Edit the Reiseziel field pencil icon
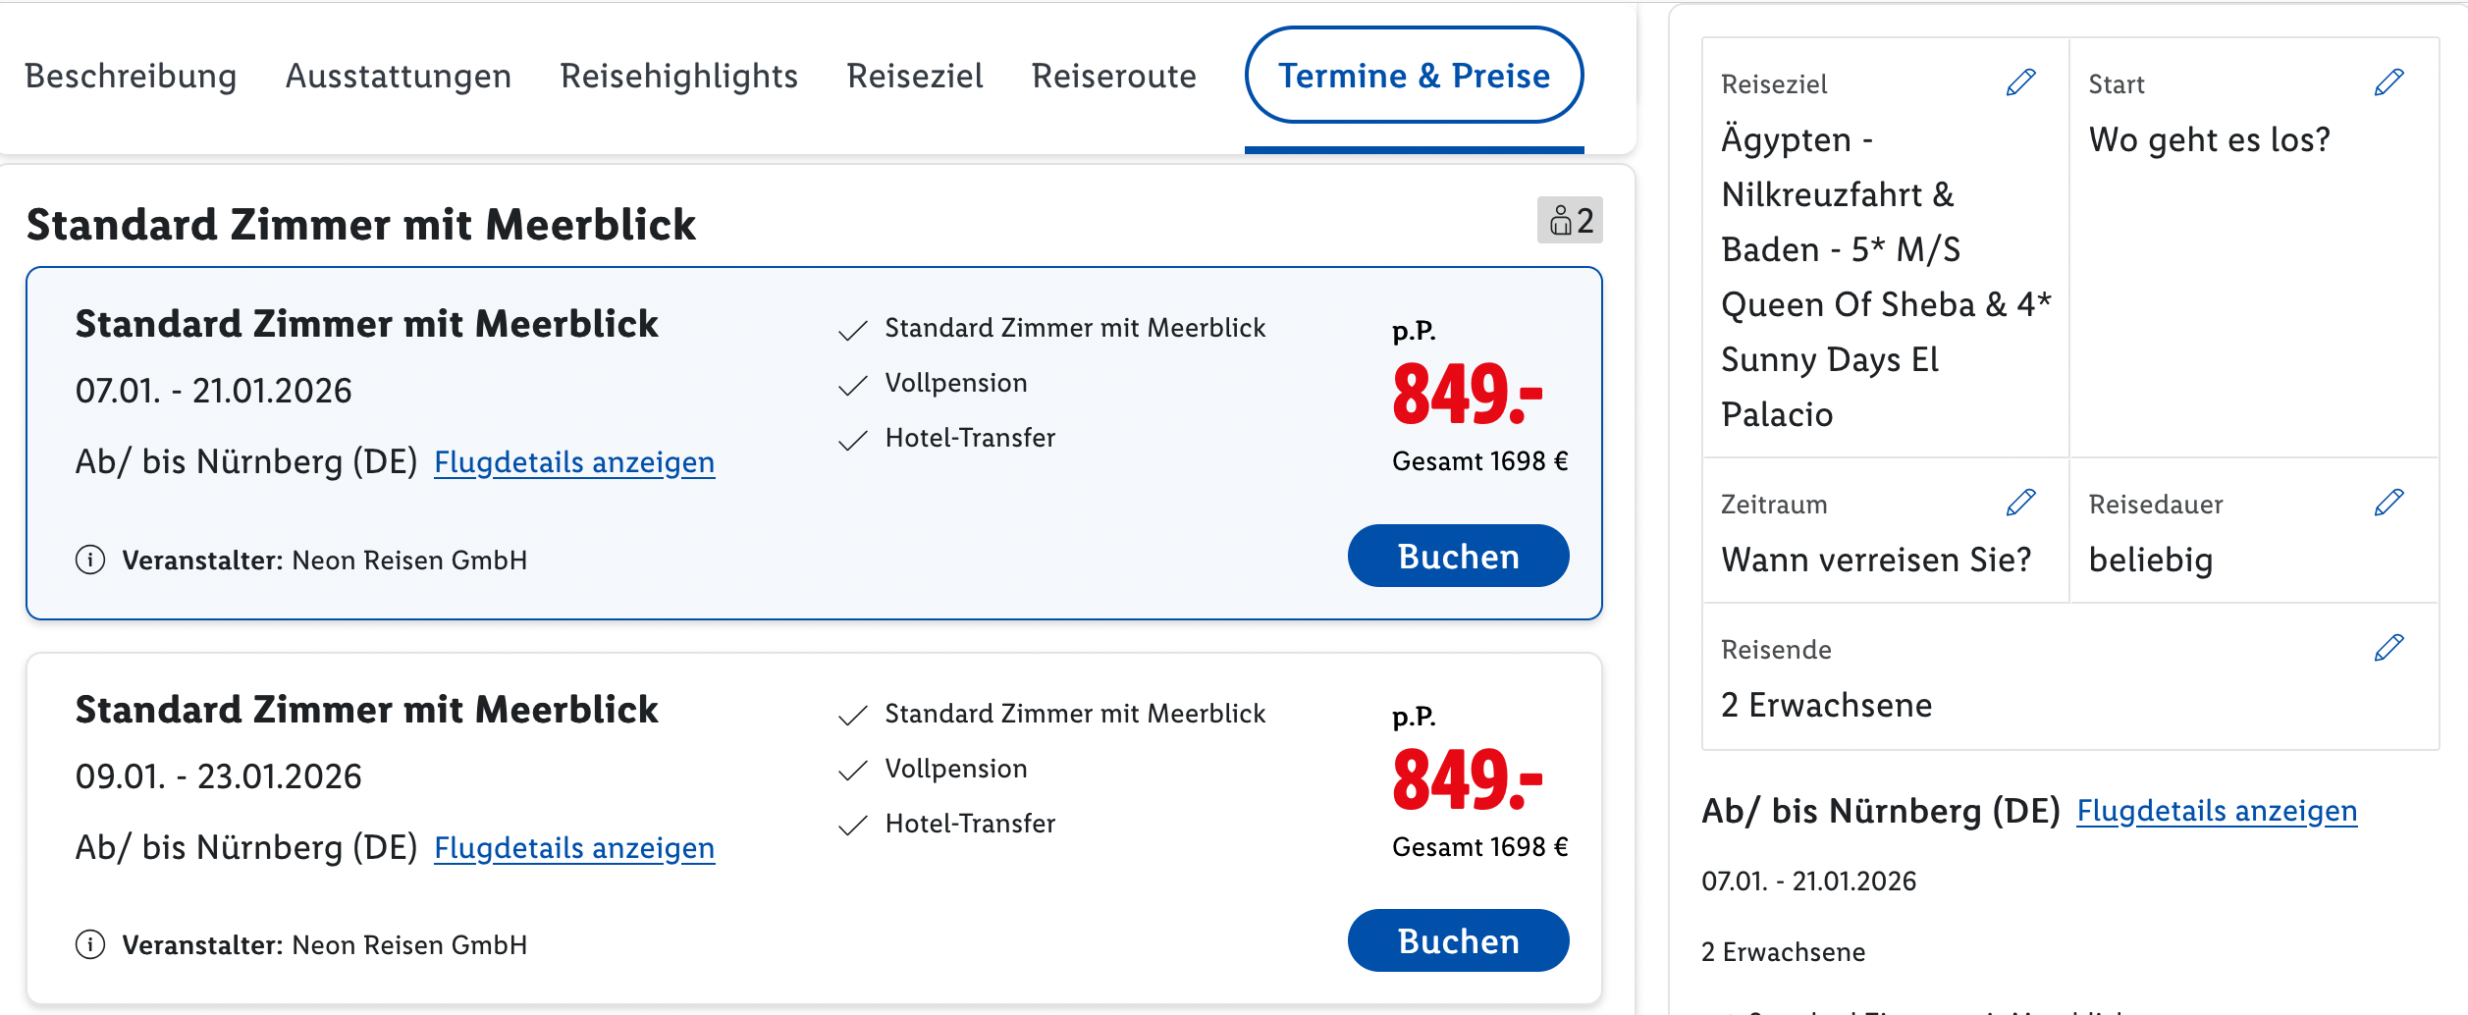The height and width of the screenshot is (1015, 2468). pos(2020,82)
